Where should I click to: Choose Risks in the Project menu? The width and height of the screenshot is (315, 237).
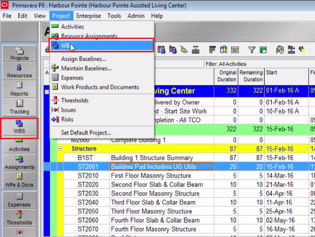[102, 119]
